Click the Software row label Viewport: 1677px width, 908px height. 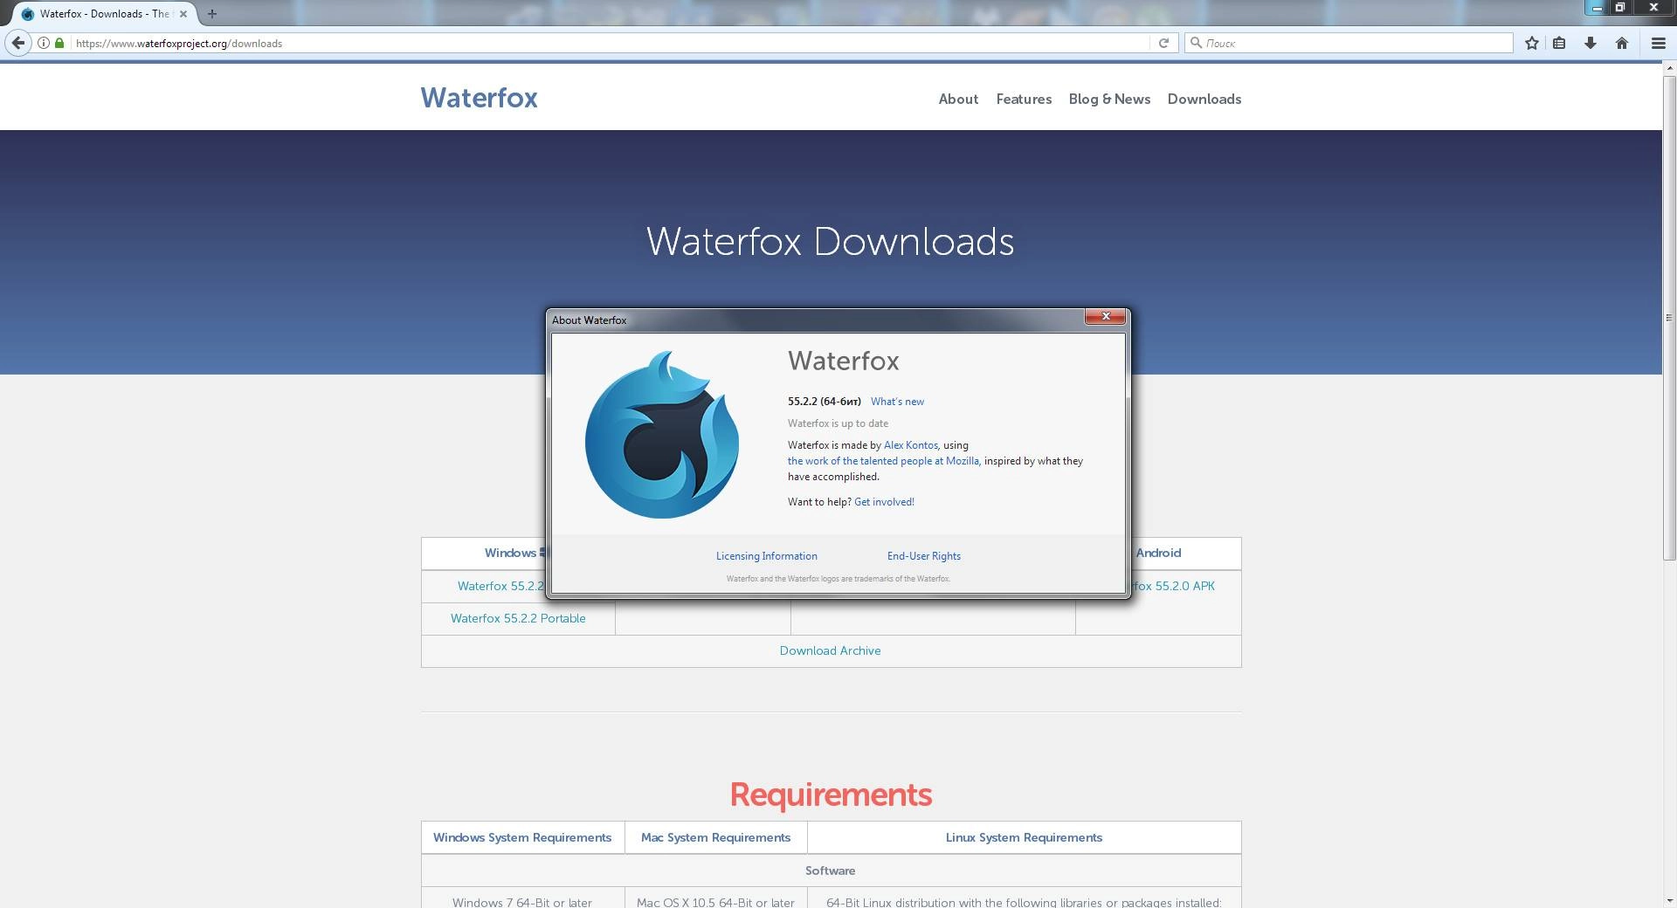click(830, 870)
